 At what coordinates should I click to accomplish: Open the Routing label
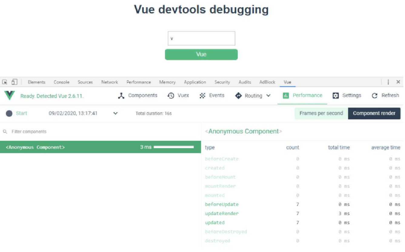tap(253, 96)
